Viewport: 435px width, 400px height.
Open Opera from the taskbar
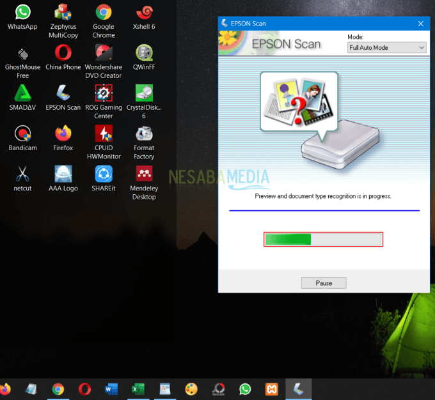click(84, 389)
